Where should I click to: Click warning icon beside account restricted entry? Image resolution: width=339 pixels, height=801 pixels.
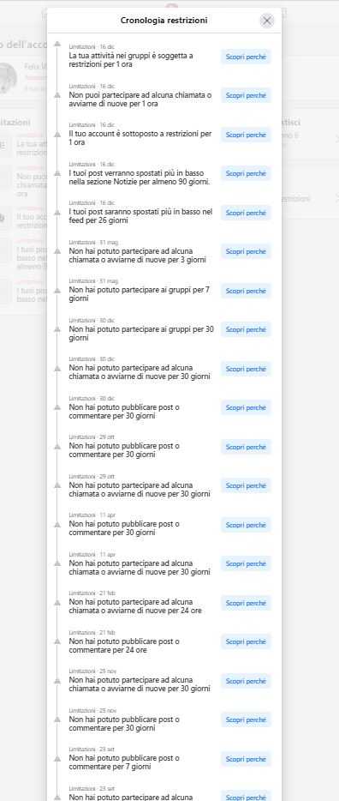coord(57,135)
